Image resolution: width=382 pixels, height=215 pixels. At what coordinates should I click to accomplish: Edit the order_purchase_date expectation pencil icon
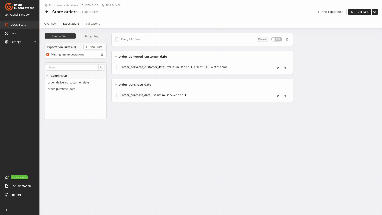point(278,96)
